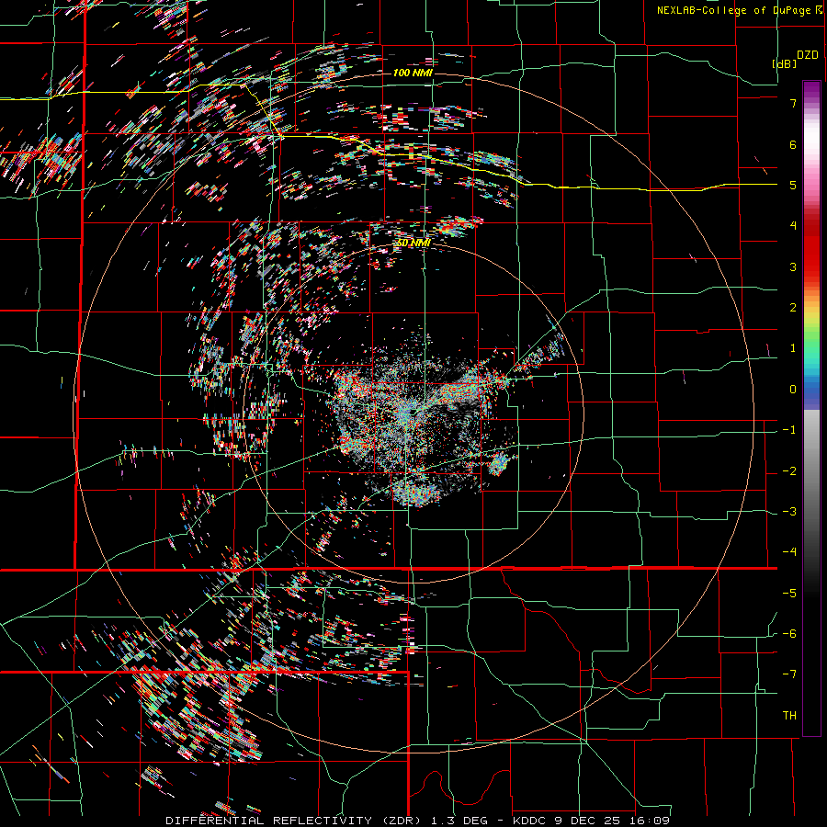Image resolution: width=827 pixels, height=827 pixels.
Task: Click the "50 NMI" range ring label
Action: (x=413, y=243)
